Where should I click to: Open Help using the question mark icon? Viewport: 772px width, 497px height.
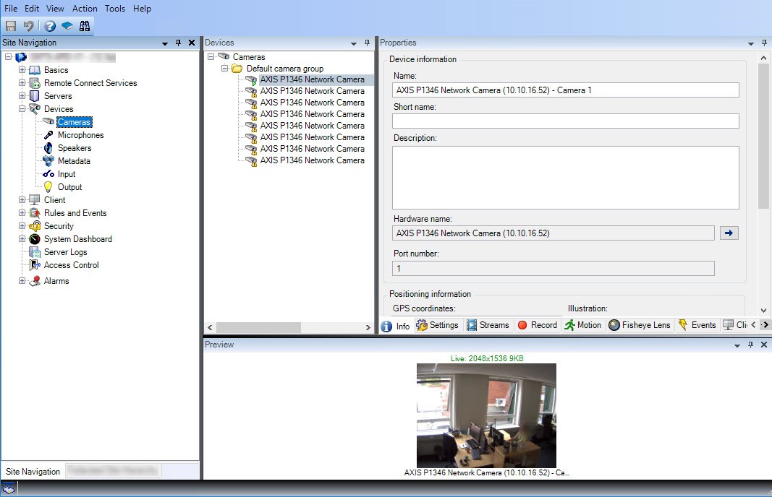point(48,25)
